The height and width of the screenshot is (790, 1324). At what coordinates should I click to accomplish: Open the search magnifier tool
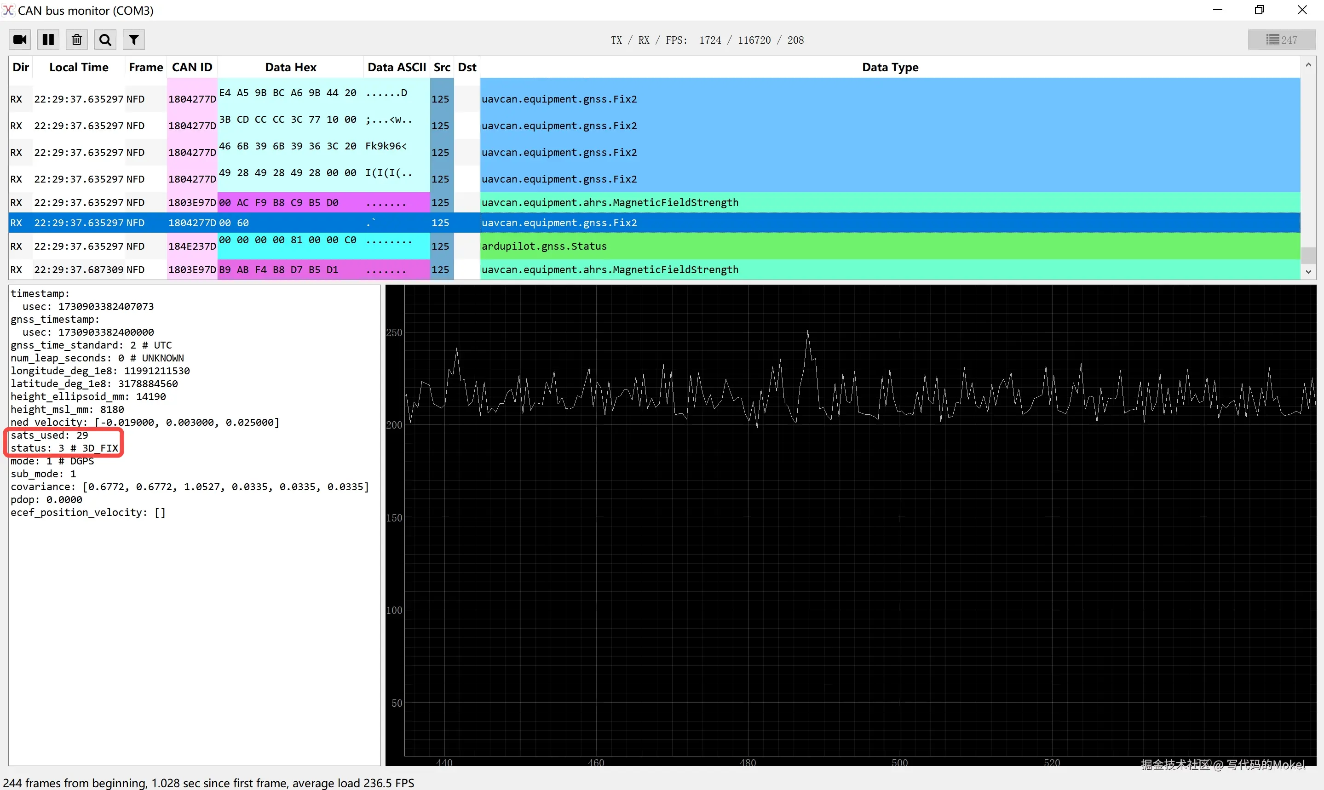[105, 40]
